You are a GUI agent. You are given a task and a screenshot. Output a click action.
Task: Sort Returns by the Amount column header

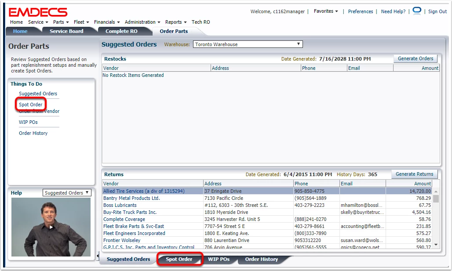click(x=409, y=184)
